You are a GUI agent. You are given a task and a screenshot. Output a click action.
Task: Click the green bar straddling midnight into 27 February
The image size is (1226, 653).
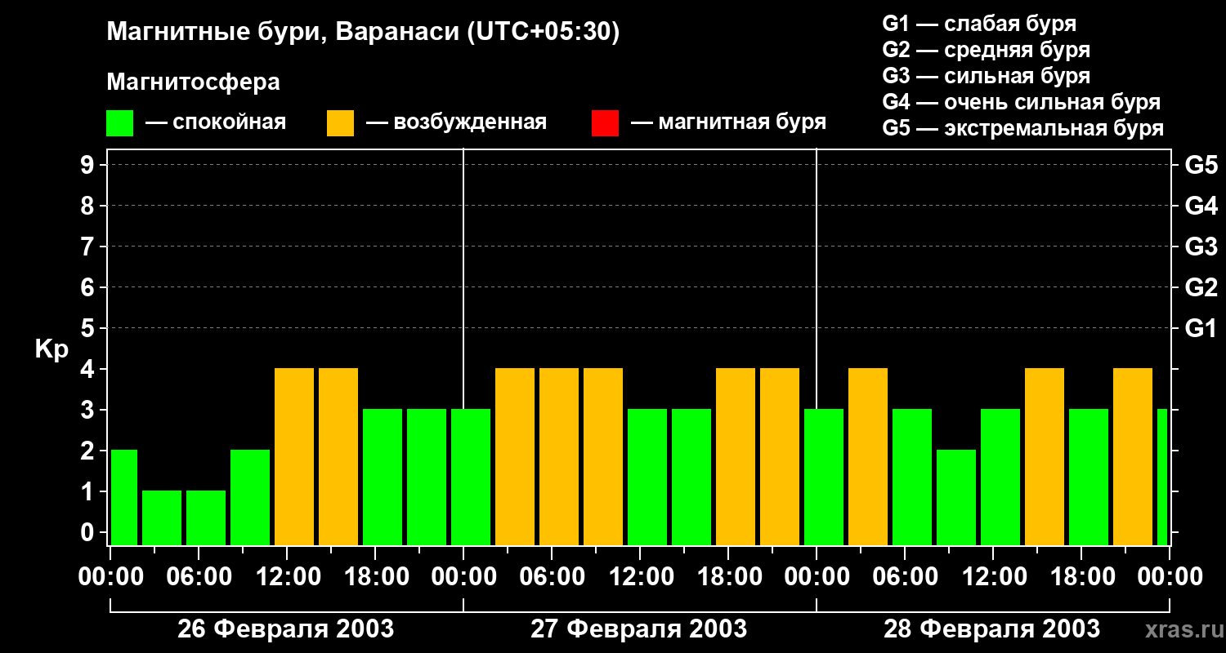tap(471, 477)
